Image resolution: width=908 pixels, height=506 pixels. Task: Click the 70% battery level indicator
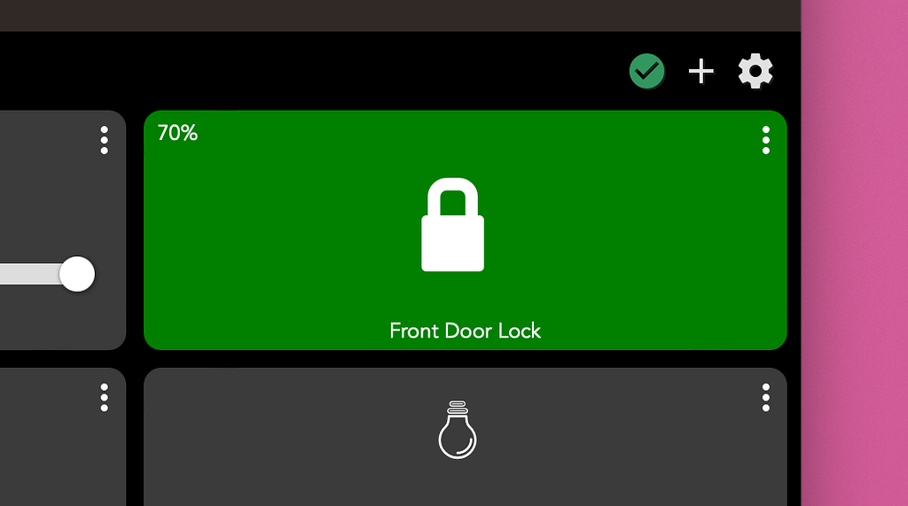(x=177, y=133)
